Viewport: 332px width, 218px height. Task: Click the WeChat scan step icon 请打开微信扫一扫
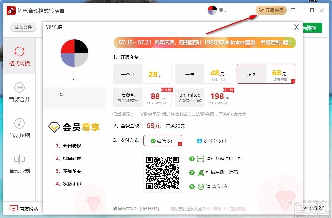pos(200,158)
